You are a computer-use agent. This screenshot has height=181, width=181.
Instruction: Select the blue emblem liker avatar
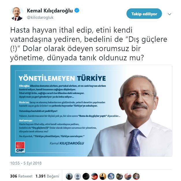point(111,176)
